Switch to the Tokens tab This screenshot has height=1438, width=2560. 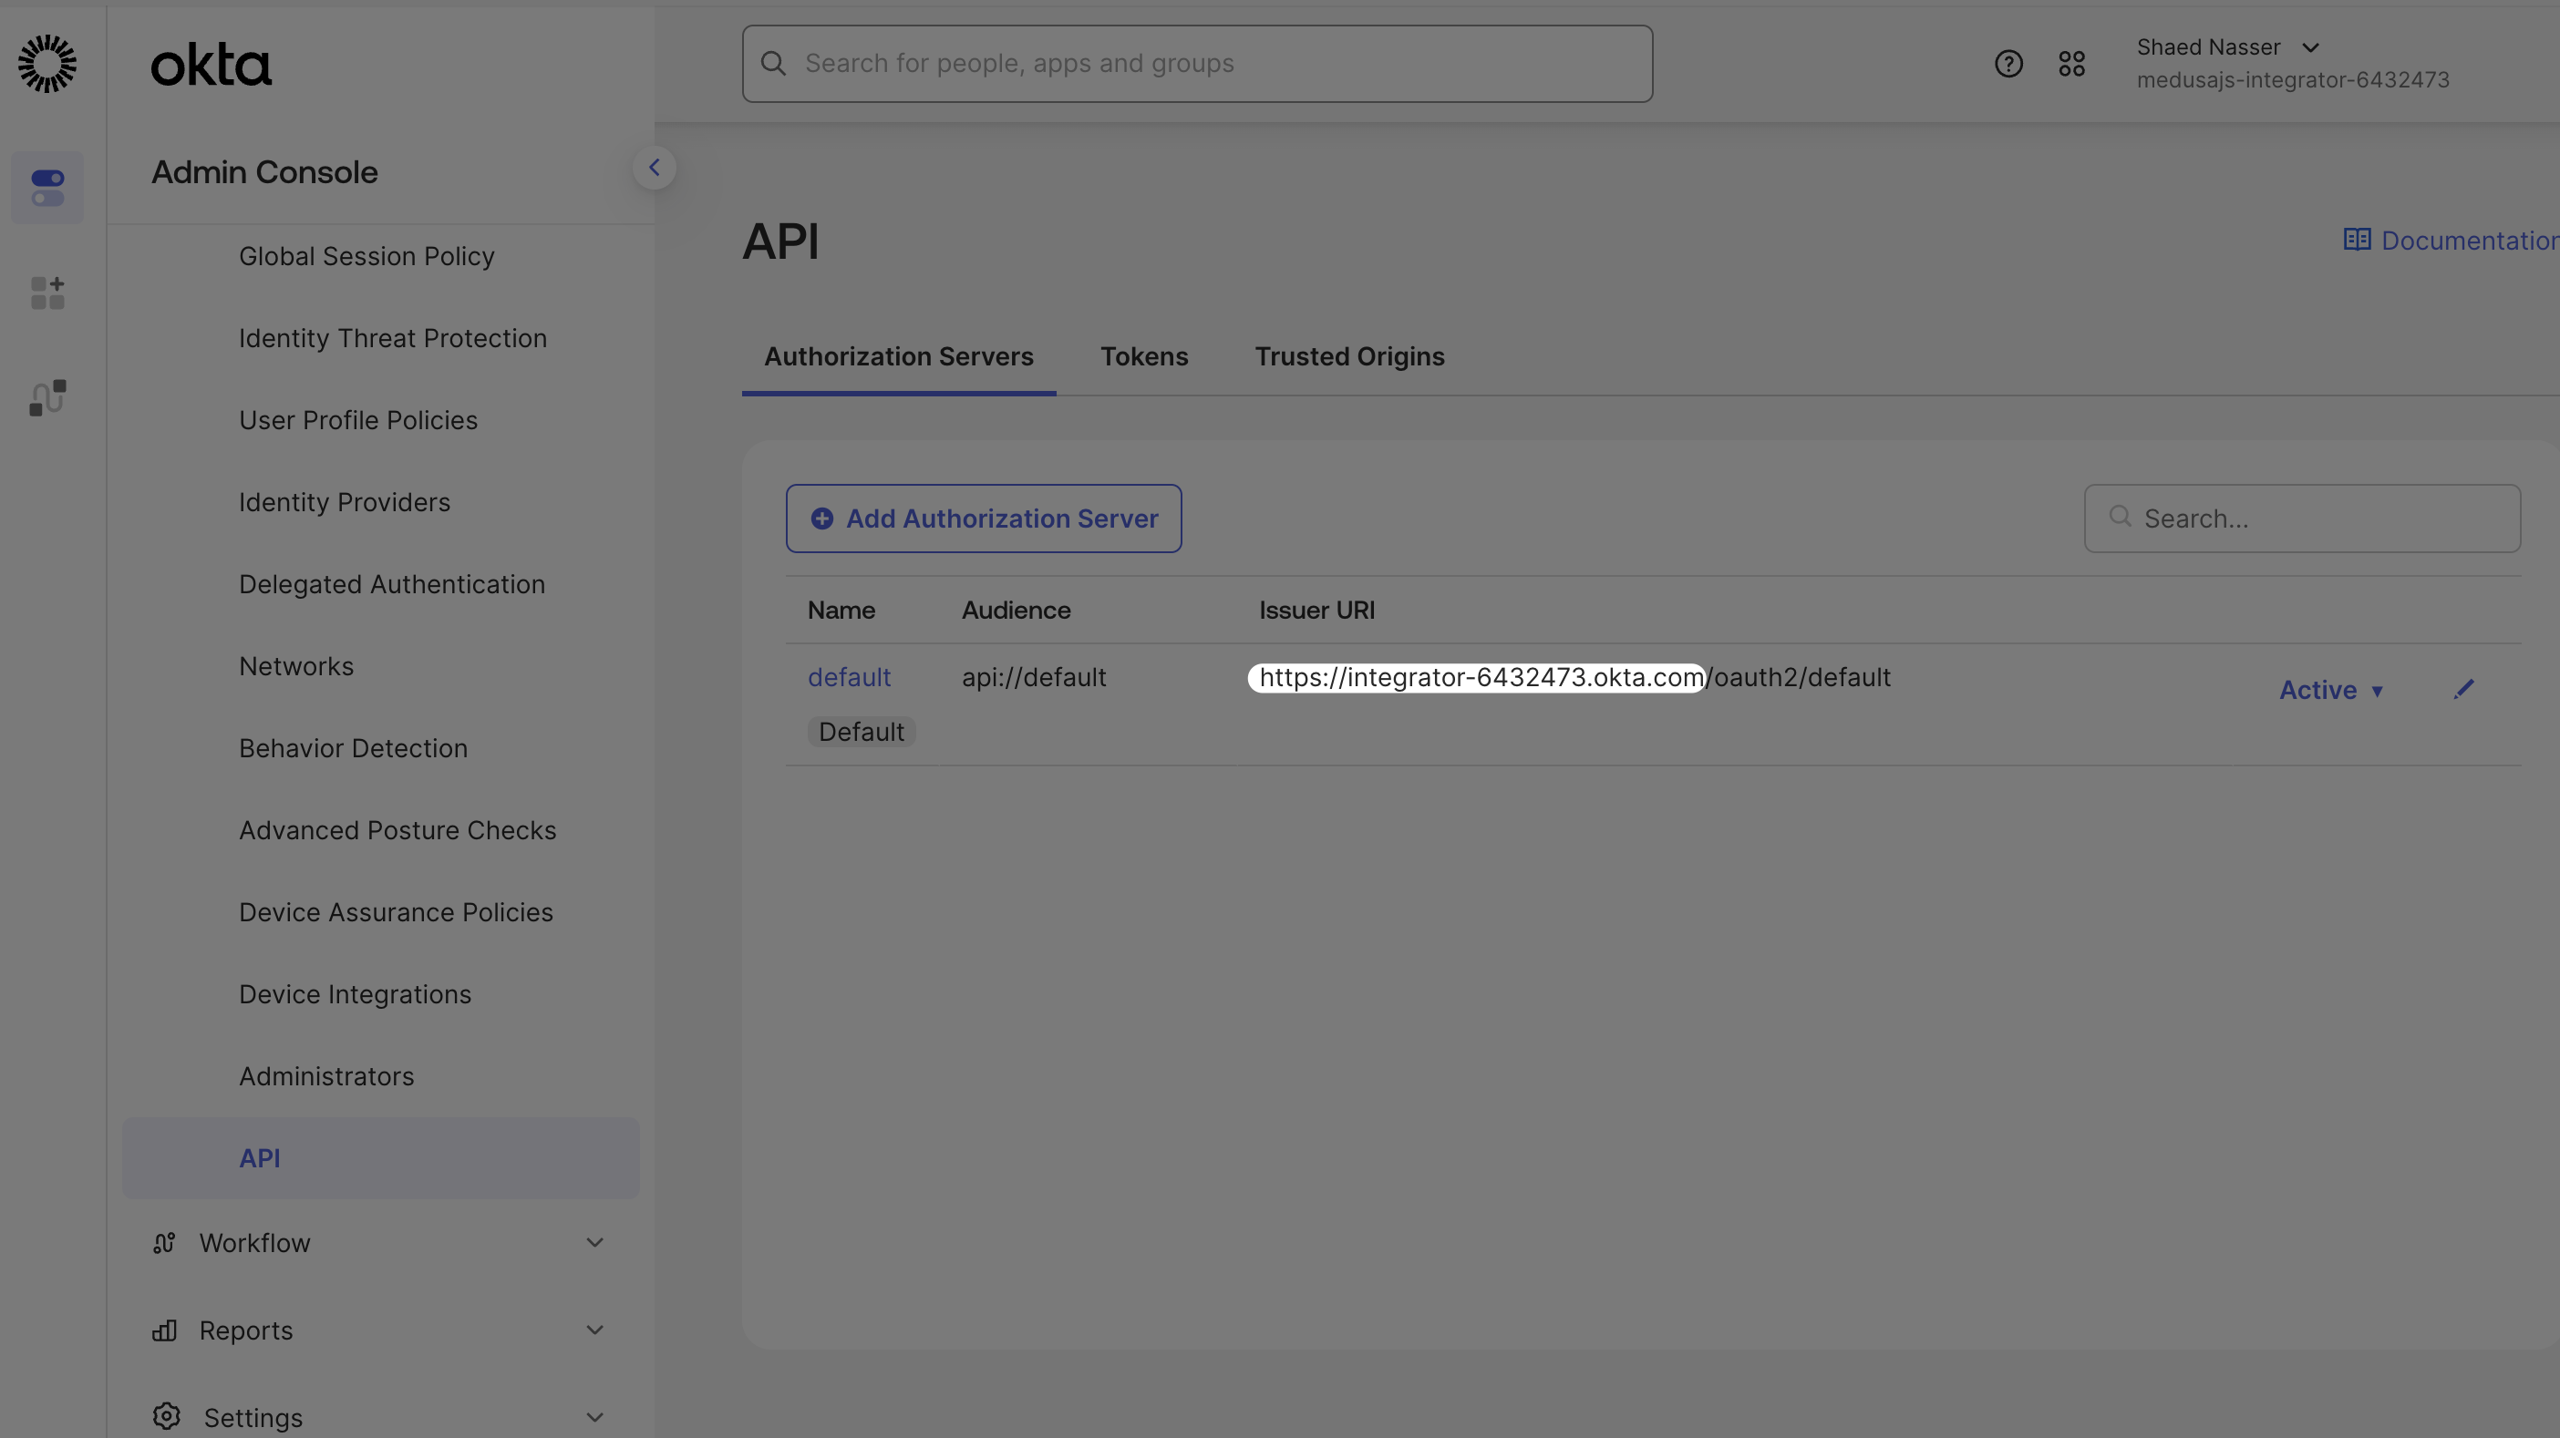tap(1144, 356)
